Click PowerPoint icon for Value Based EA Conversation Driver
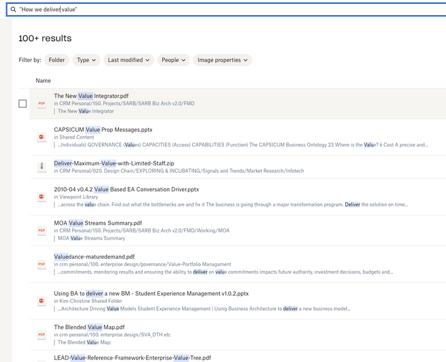The width and height of the screenshot is (446, 362). point(42,197)
